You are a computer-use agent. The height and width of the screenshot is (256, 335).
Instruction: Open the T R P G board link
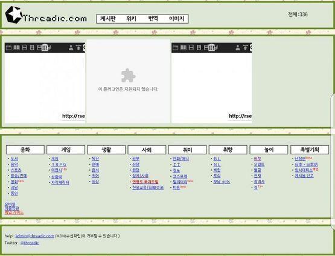[59, 165]
